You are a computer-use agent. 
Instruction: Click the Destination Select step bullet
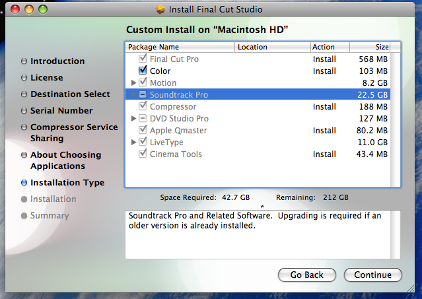[x=24, y=94]
